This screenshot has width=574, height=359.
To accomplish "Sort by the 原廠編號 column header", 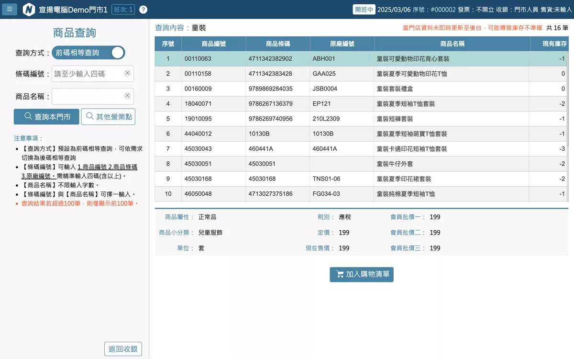I will point(342,44).
